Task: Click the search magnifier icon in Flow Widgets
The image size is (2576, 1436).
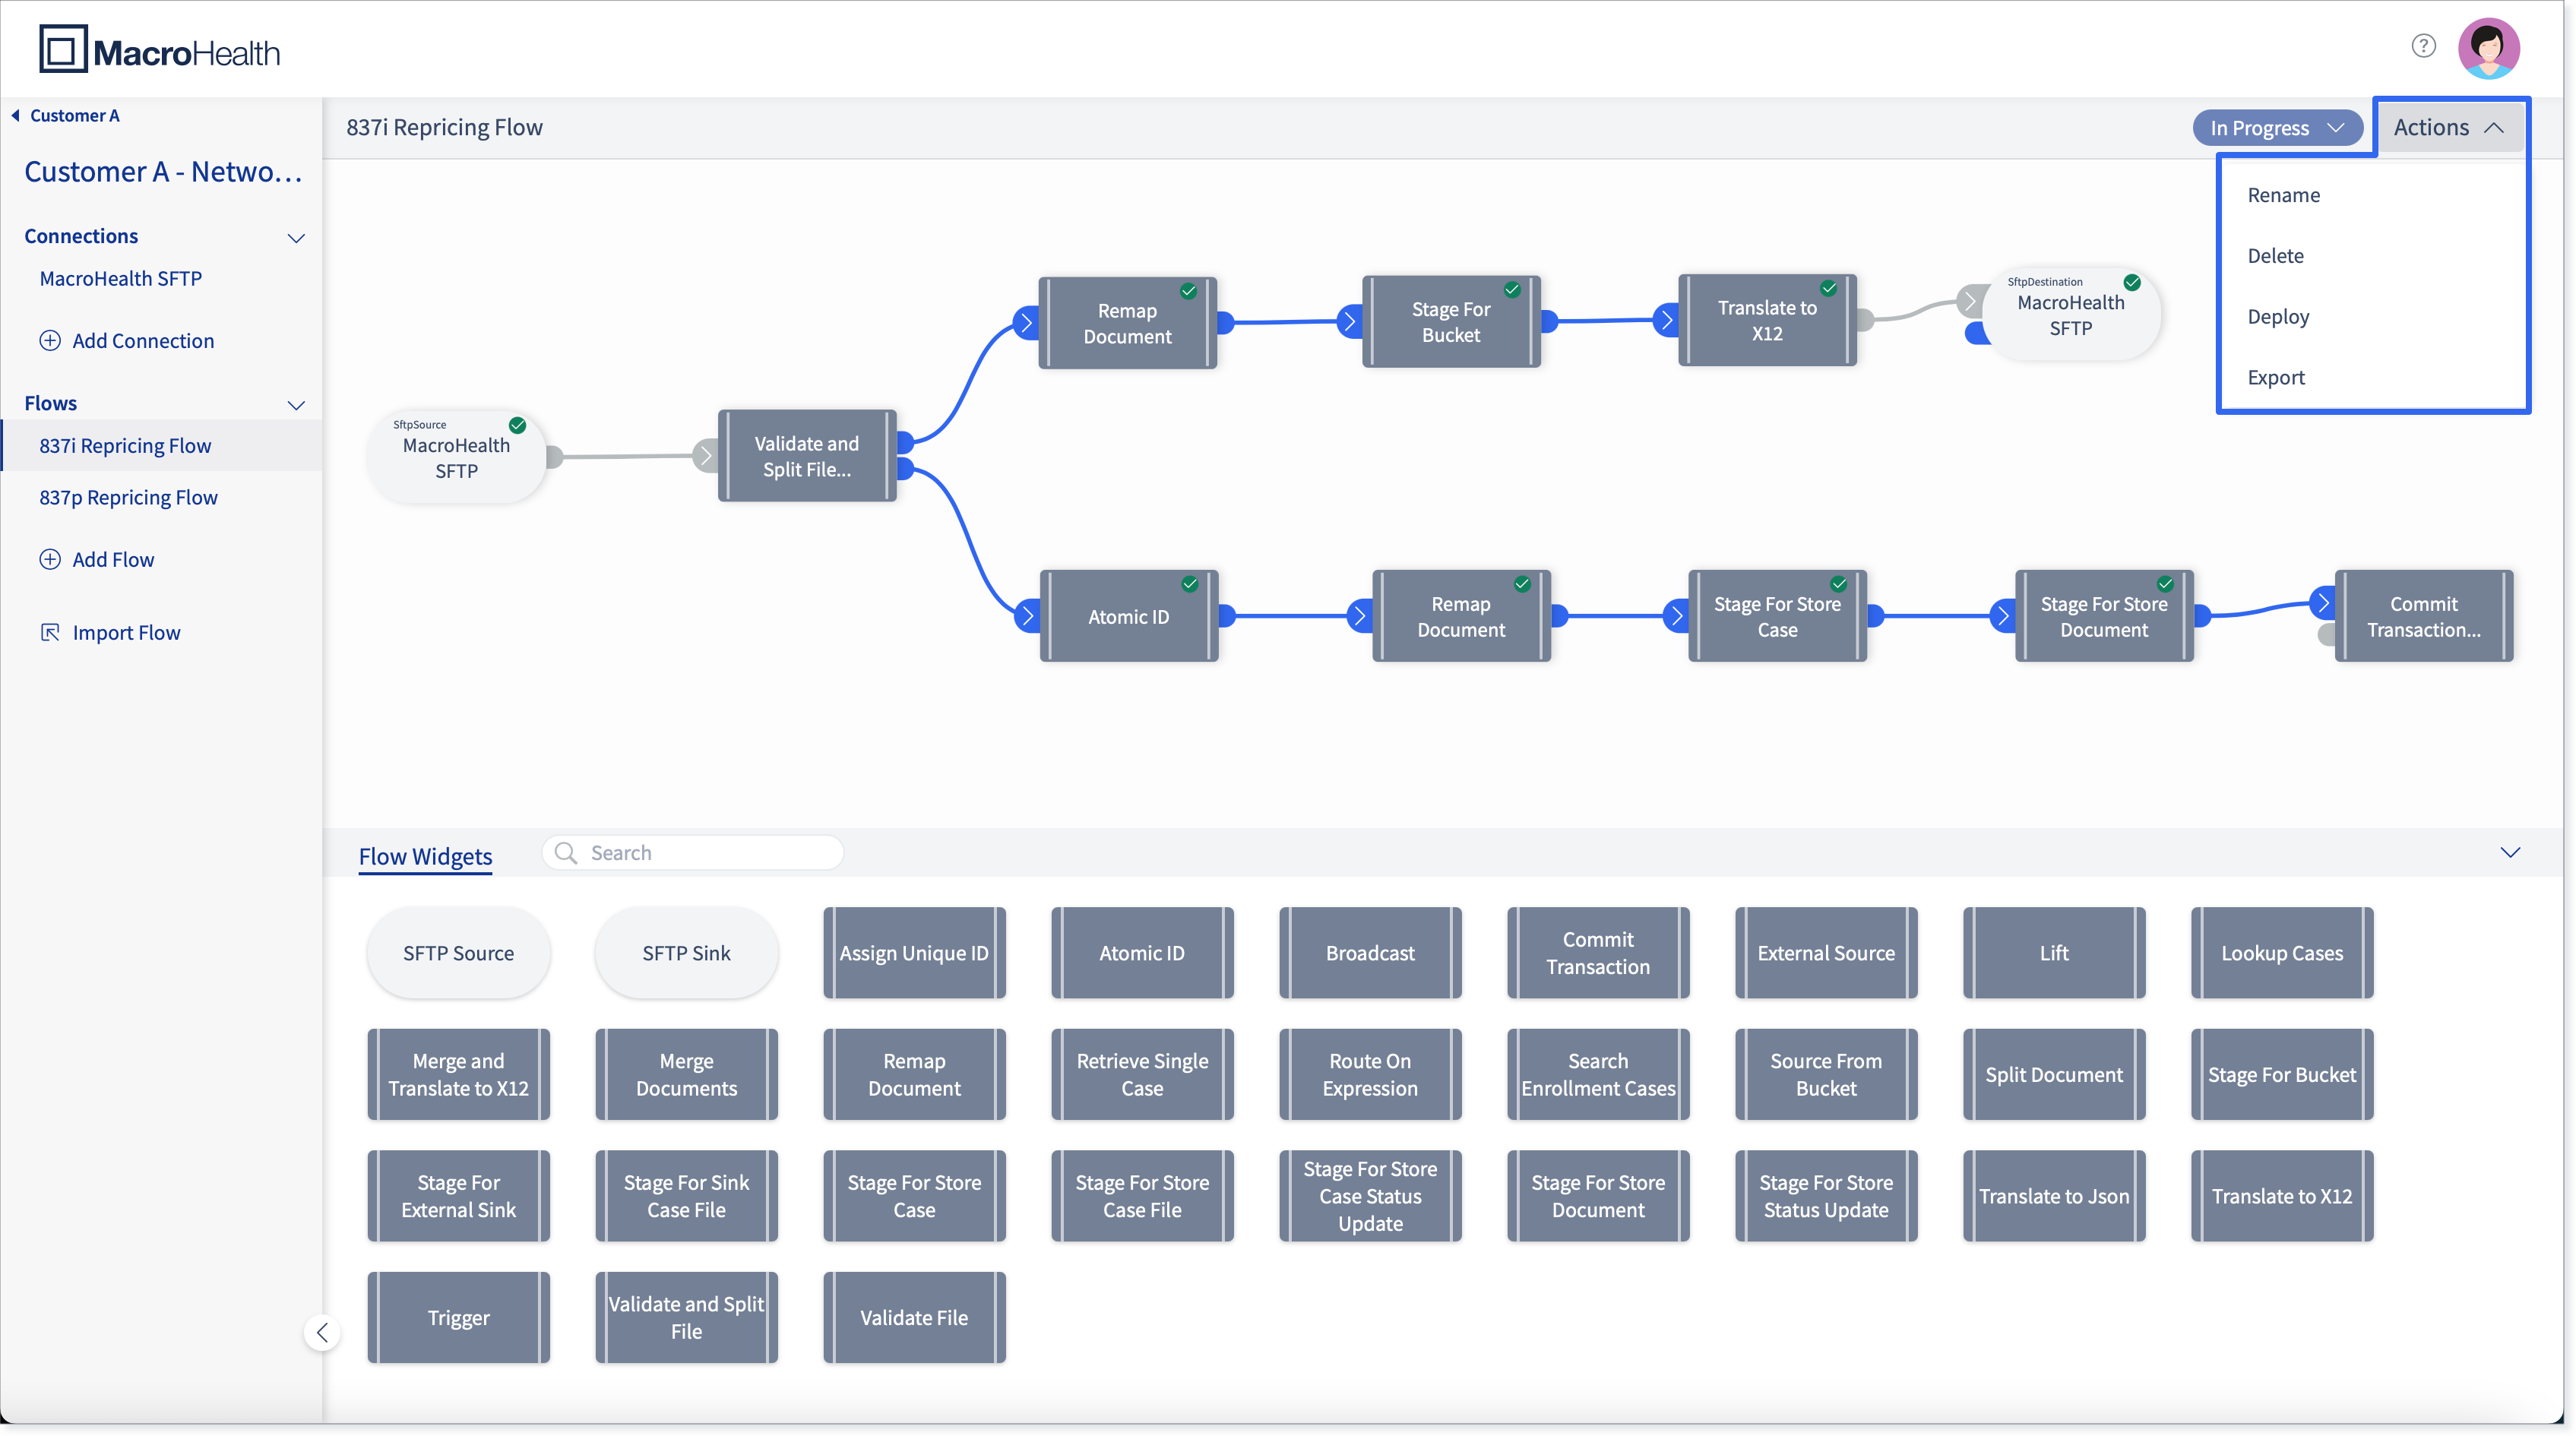Action: 566,852
